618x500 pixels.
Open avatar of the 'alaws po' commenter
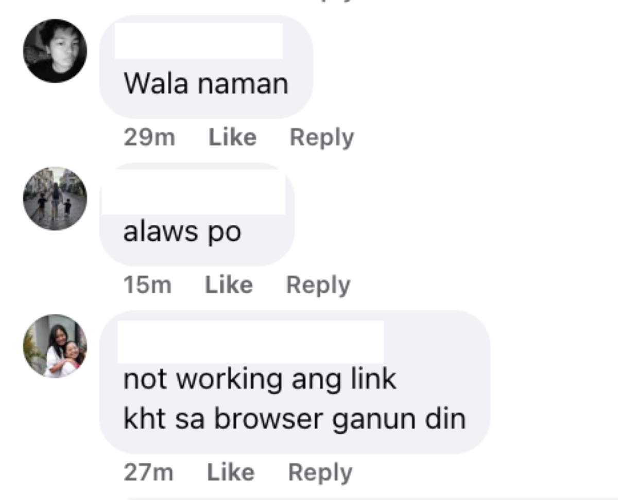click(x=55, y=199)
